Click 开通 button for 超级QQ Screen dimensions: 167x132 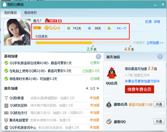[159, 121]
